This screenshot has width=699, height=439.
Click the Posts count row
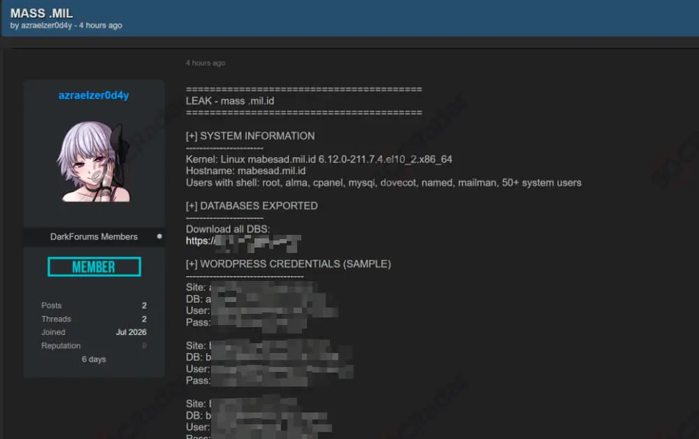pos(94,305)
